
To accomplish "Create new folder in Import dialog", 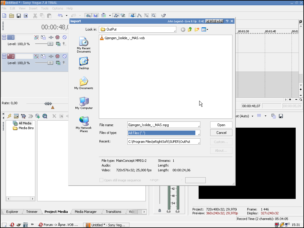I will 197,29.
